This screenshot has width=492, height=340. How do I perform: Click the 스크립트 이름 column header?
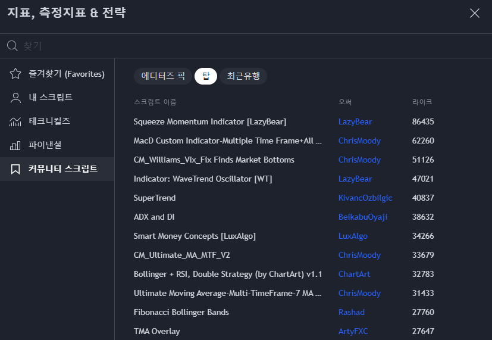pyautogui.click(x=155, y=102)
